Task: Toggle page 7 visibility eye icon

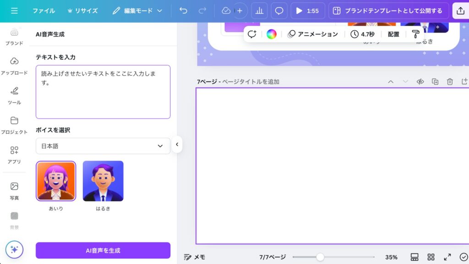Action: click(x=420, y=82)
